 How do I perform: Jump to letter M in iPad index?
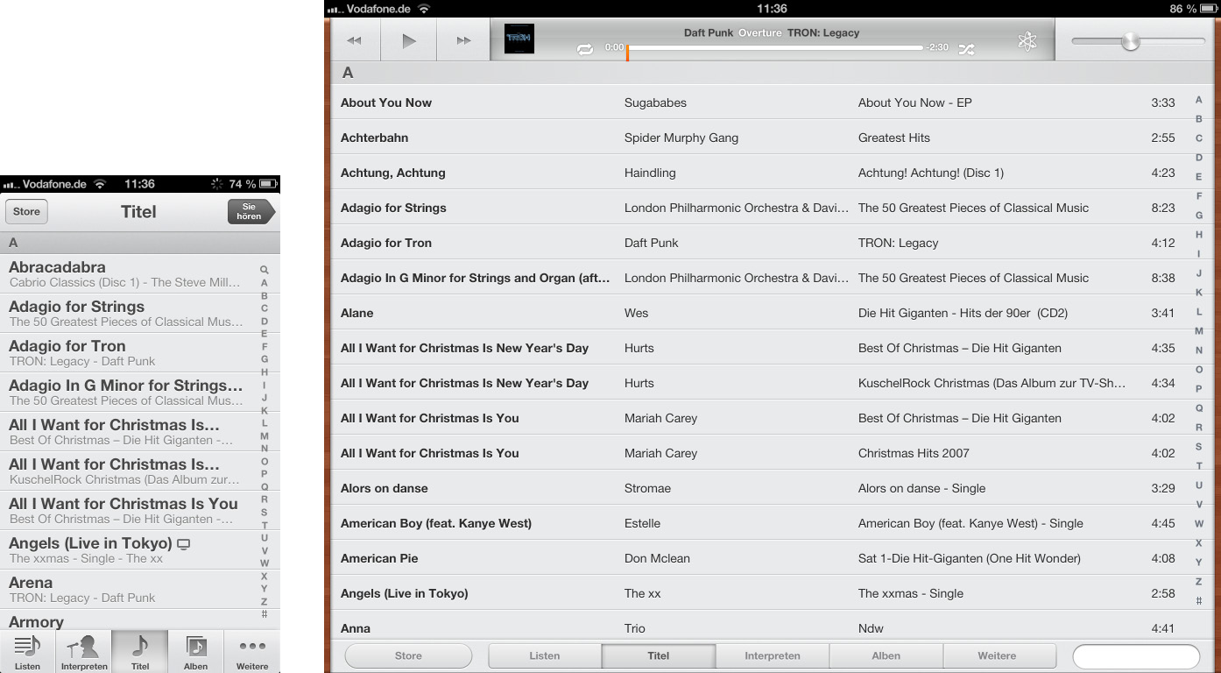click(x=1199, y=331)
